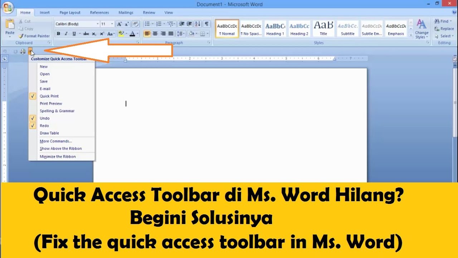Justify the text
The height and width of the screenshot is (258, 458).
pyautogui.click(x=171, y=34)
